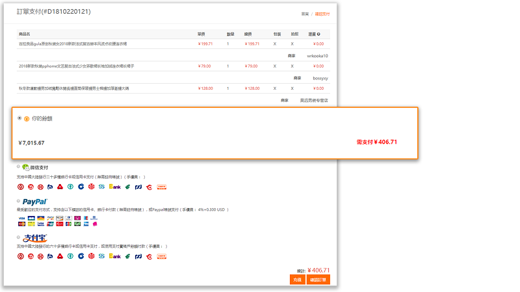Click the PayPal logo
Screen dimensions: 520x292
pos(34,202)
